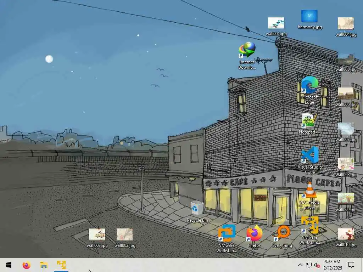Select wall009.jpg image file
The width and height of the screenshot is (363, 272).
pyautogui.click(x=346, y=202)
